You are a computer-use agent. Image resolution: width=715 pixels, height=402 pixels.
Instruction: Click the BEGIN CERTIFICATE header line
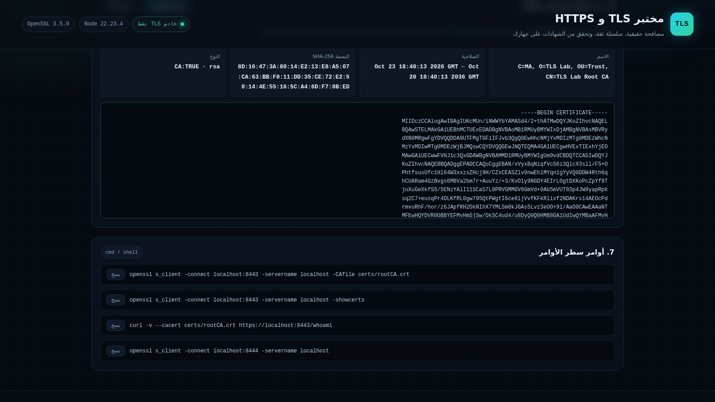(x=564, y=113)
